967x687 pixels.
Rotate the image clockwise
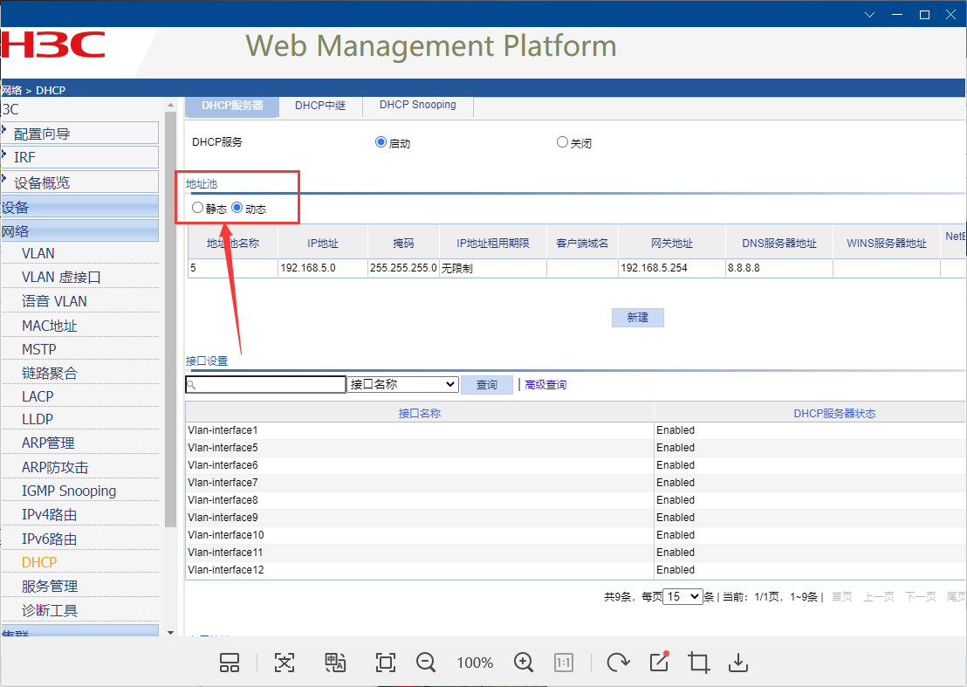coord(618,663)
